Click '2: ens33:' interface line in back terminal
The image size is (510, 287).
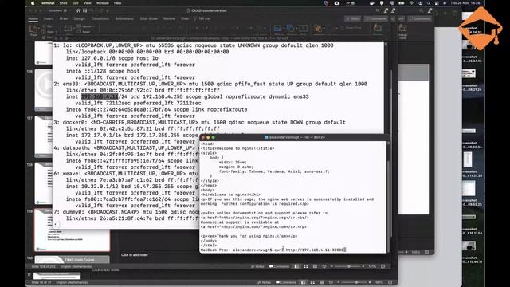pos(210,84)
